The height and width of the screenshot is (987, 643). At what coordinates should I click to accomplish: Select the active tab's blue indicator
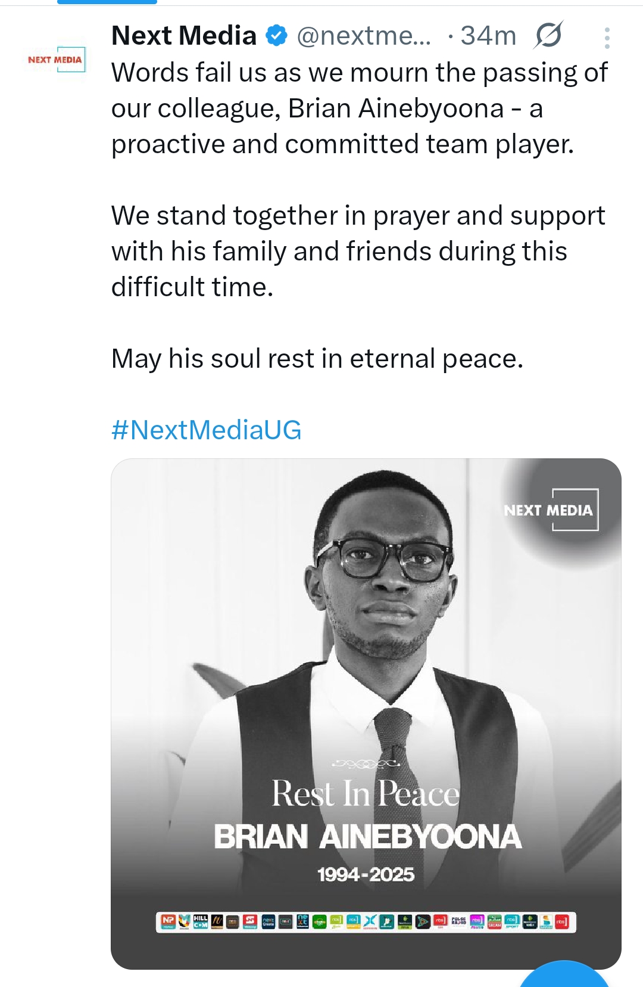[107, 2]
